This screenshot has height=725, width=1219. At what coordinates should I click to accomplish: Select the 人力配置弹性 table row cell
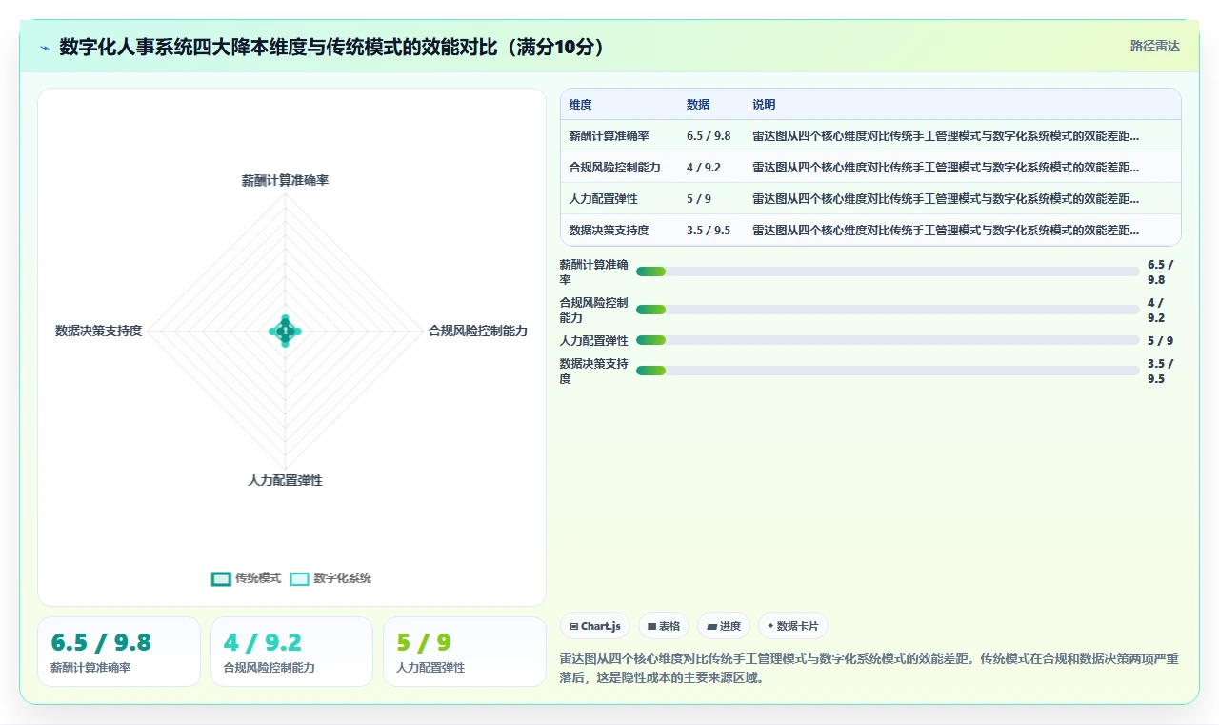pyautogui.click(x=619, y=198)
